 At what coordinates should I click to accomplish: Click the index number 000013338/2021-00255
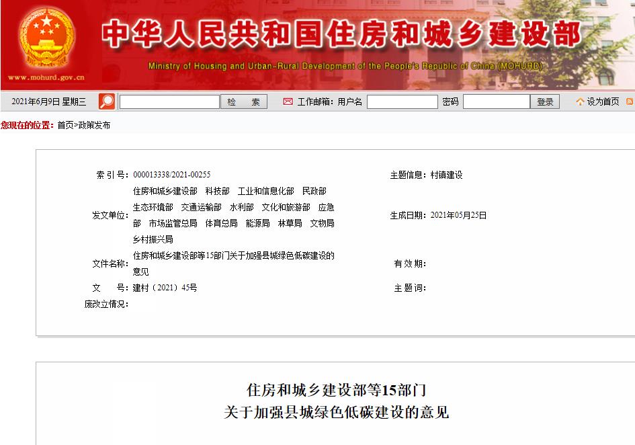point(171,175)
